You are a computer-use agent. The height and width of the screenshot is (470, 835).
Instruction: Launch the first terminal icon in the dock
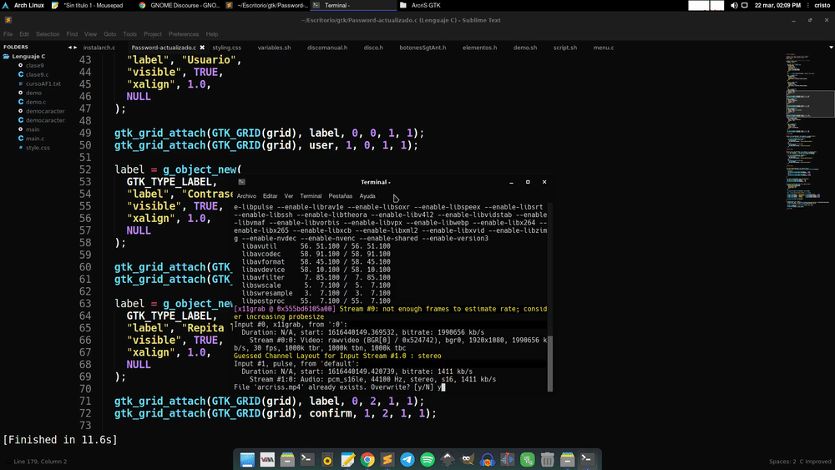pos(307,459)
